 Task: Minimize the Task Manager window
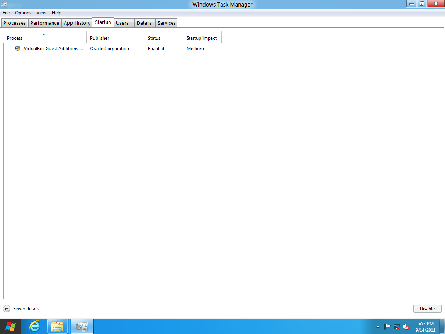[411, 4]
